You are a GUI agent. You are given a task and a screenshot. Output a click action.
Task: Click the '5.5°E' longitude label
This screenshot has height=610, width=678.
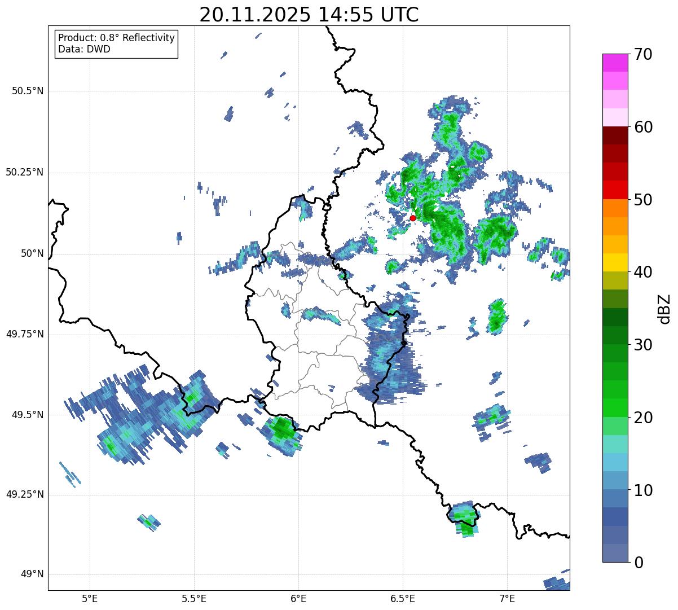tap(195, 598)
